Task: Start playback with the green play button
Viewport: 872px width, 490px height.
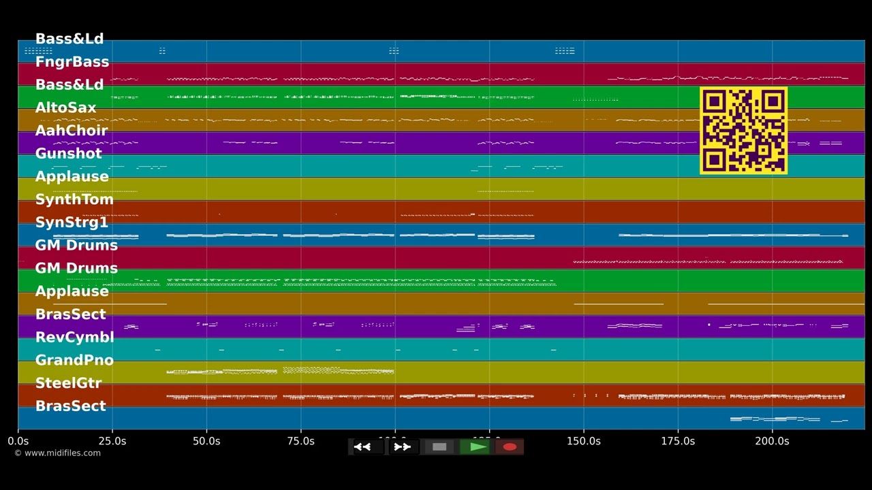Action: (475, 447)
